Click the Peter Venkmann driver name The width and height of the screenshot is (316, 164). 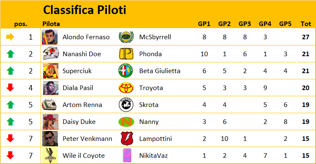[x=87, y=139]
